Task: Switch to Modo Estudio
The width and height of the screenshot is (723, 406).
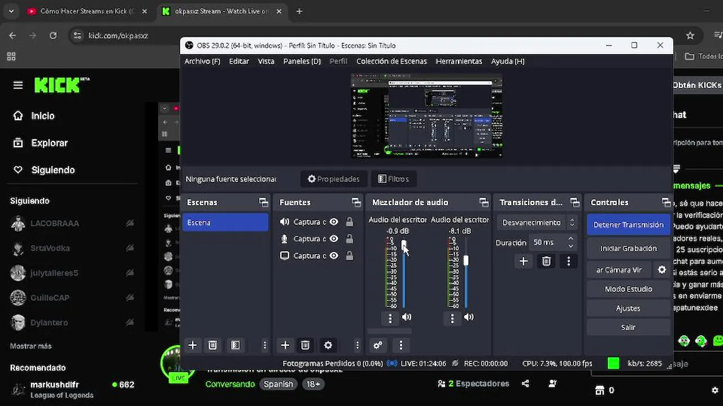Action: [x=628, y=289]
